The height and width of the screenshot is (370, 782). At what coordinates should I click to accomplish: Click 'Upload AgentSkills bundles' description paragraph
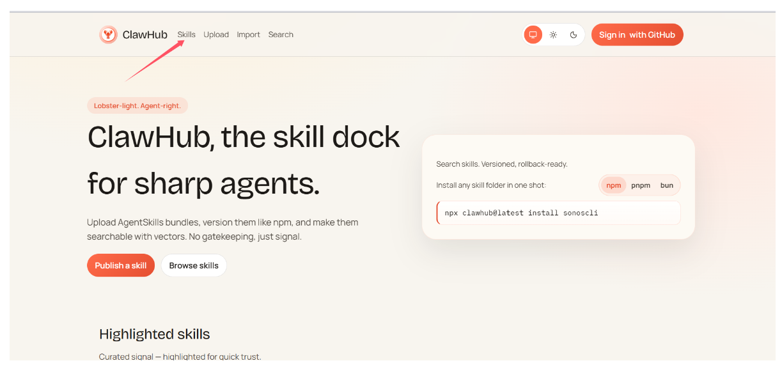(223, 229)
